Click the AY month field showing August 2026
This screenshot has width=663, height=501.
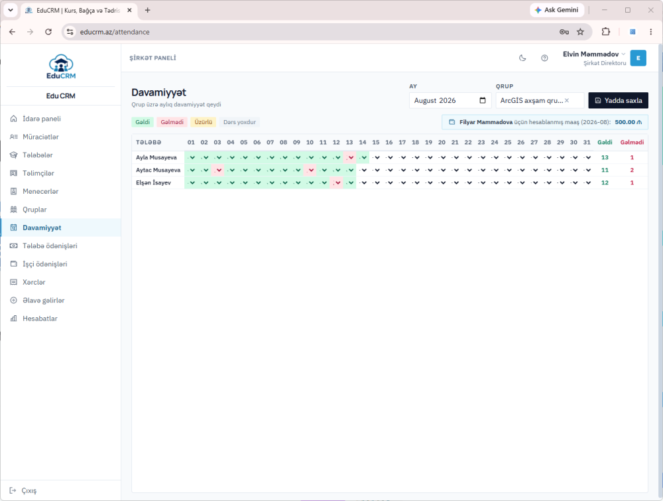click(x=450, y=100)
